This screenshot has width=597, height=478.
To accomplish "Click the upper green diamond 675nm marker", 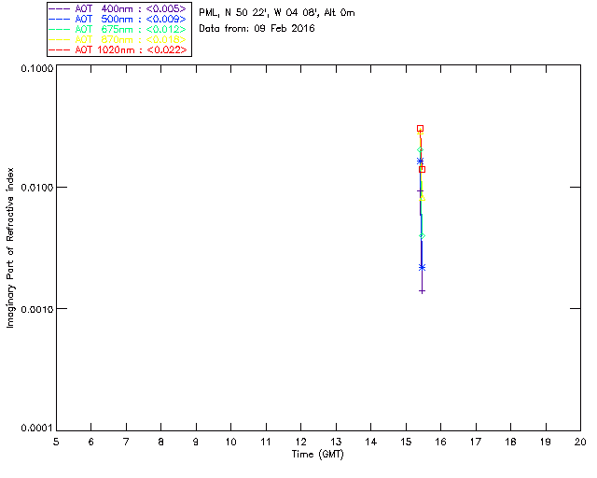I will pos(420,150).
